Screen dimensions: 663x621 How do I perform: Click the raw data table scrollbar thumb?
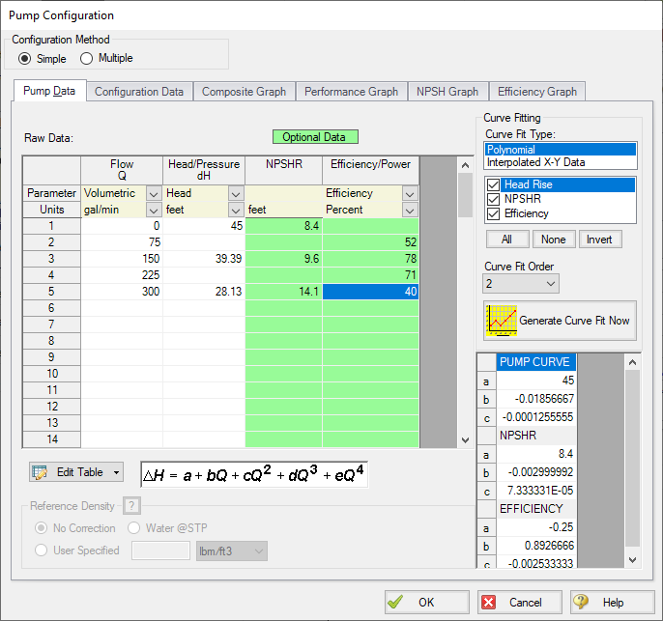pyautogui.click(x=465, y=195)
